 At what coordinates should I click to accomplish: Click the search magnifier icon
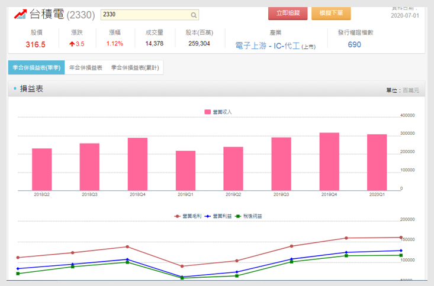tap(194, 15)
